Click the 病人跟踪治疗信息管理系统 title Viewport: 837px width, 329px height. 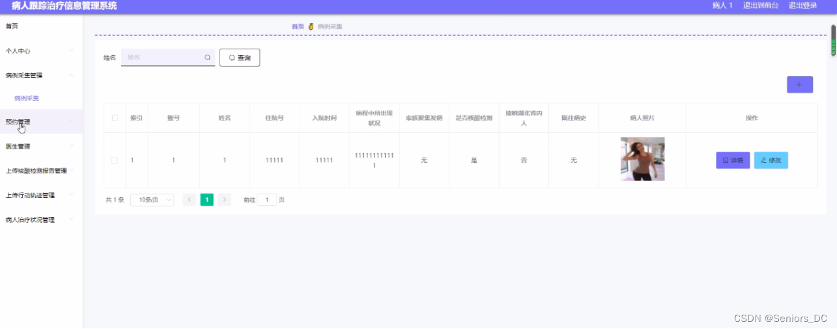64,6
